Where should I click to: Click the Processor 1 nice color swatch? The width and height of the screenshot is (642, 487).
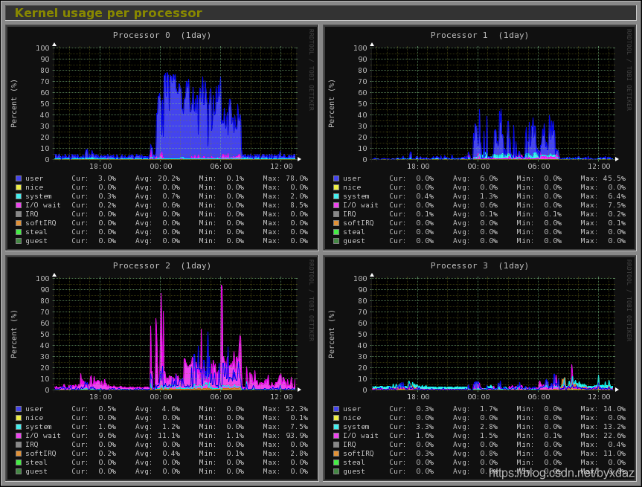coord(336,187)
